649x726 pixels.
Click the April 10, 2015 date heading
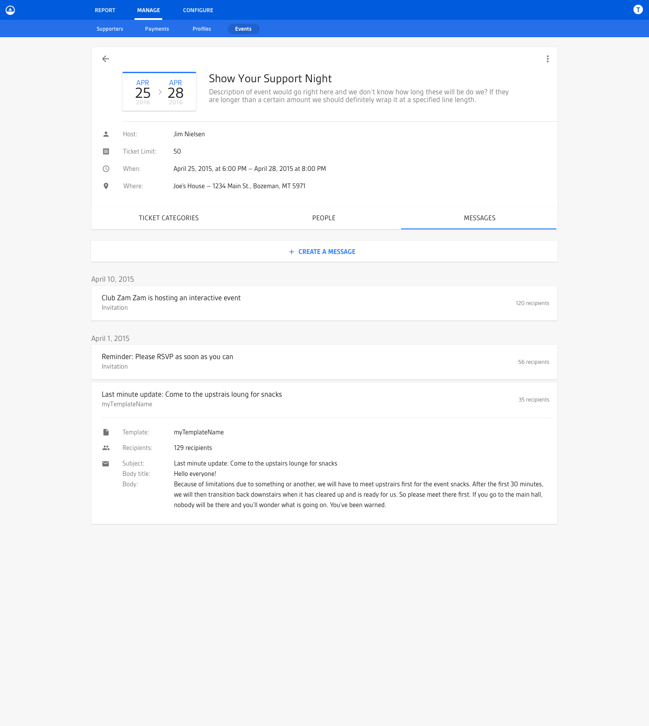(x=112, y=279)
